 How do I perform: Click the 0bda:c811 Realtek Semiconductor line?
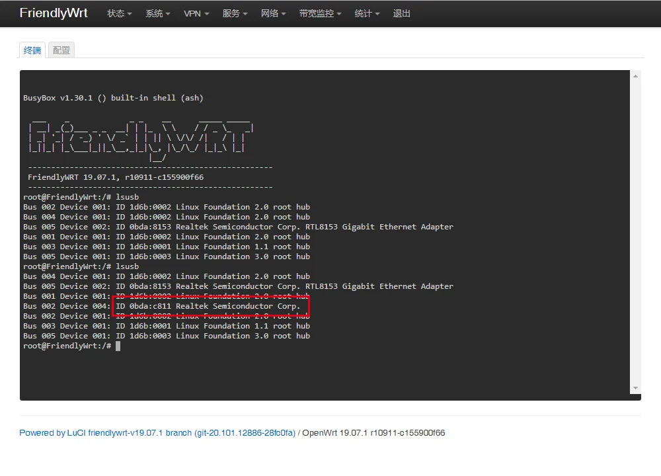coord(162,306)
